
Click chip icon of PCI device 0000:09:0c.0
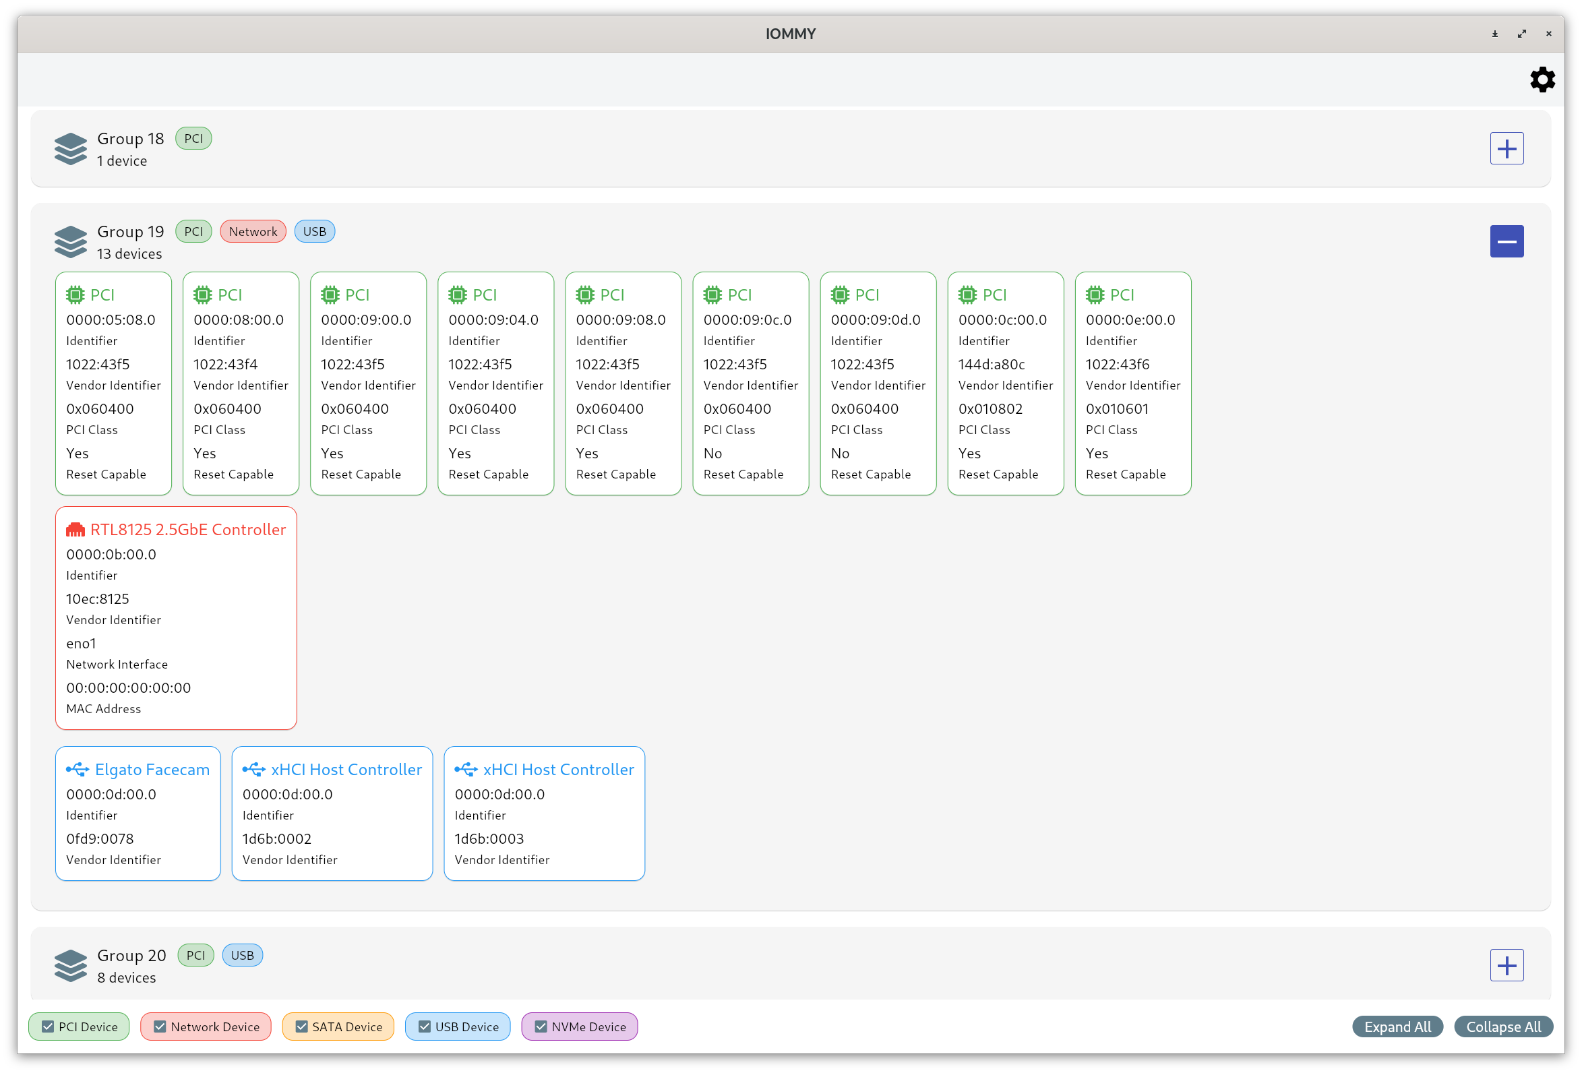(712, 295)
